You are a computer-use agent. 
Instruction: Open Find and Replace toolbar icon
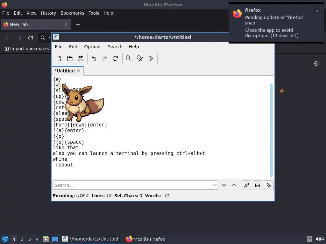point(140,58)
